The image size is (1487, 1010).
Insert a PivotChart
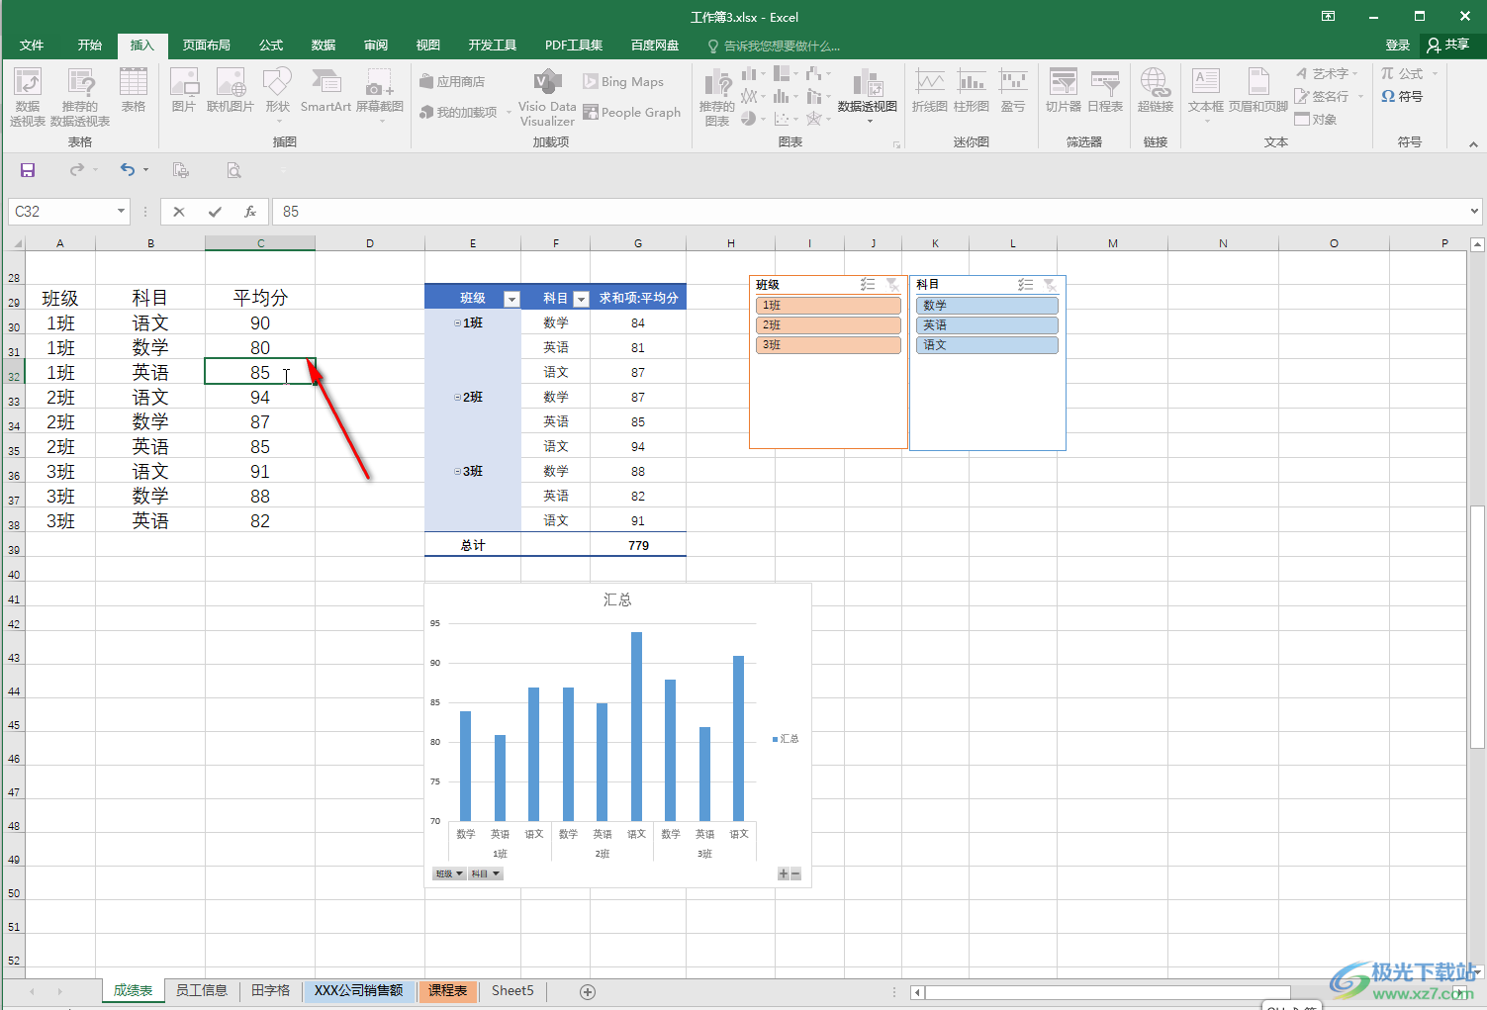tap(868, 94)
